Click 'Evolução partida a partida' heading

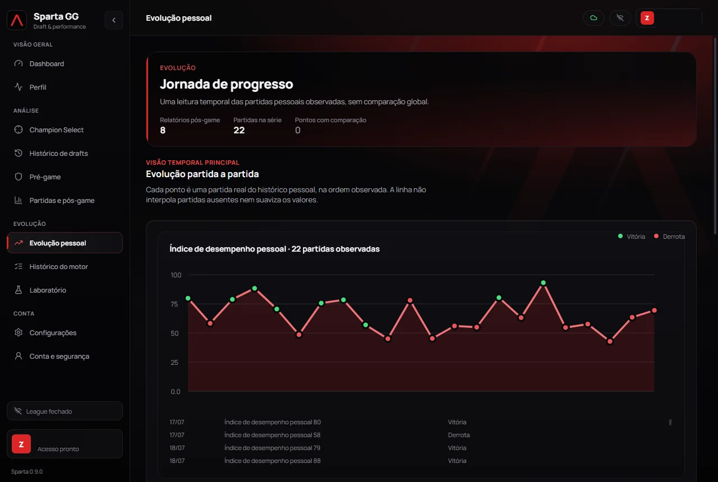[x=202, y=174]
